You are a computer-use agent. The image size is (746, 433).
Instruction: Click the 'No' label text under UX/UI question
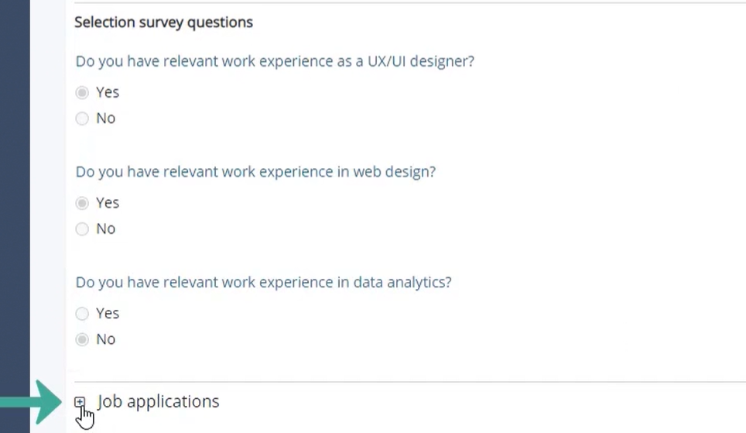(x=105, y=119)
